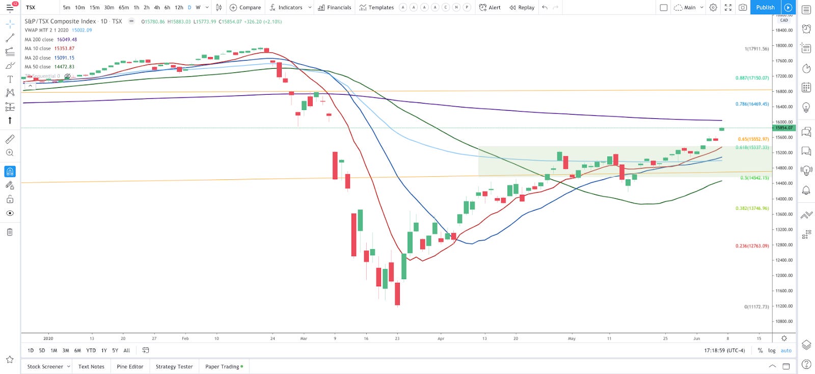Click the play icon next to Publish
The height and width of the screenshot is (374, 815).
(788, 7)
